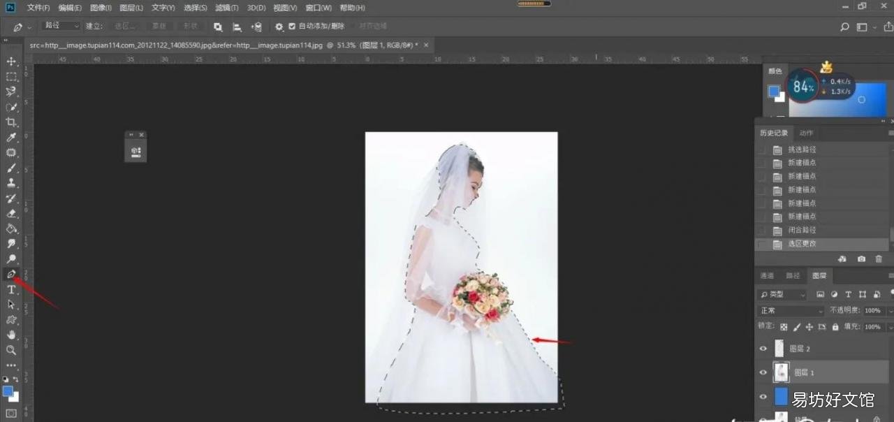Open the 滤镜(T) menu

point(226,8)
